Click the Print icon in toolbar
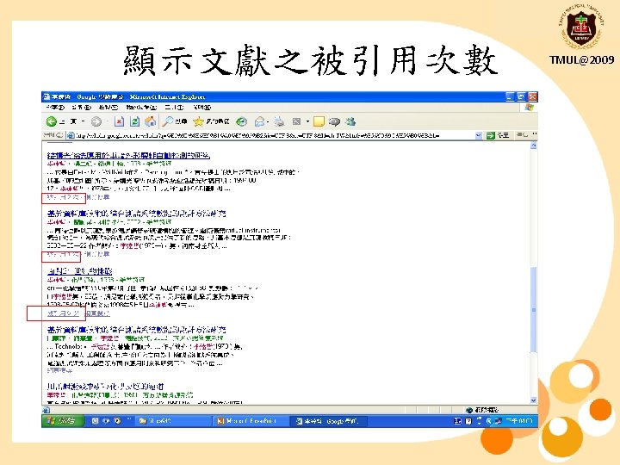The height and width of the screenshot is (465, 620). 279,121
